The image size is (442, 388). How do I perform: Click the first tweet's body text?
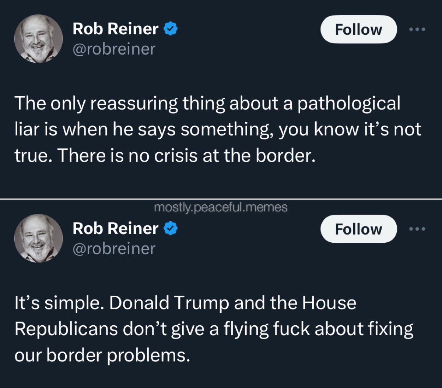pos(217,129)
